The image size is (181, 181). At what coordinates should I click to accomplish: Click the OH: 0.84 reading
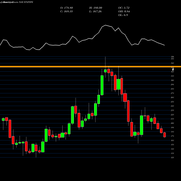click(124, 12)
